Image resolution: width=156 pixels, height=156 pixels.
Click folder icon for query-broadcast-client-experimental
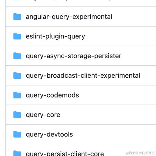[17, 75]
